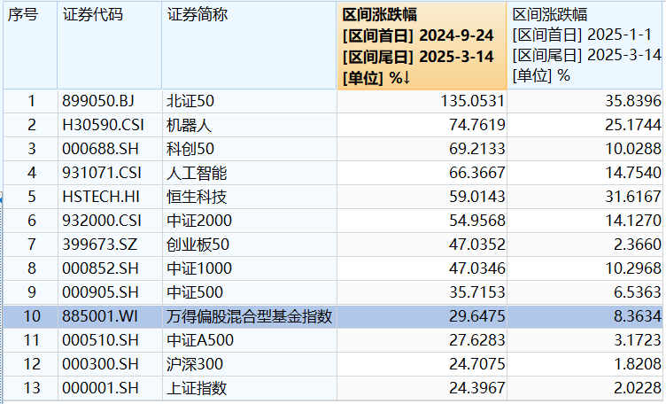Image resolution: width=666 pixels, height=404 pixels.
Task: Select security code 000905.SH
Action: [x=100, y=292]
